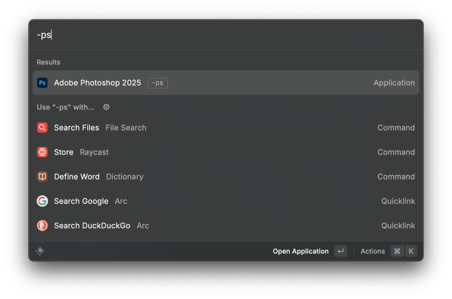Choose the Search Google quicklink
Image resolution: width=452 pixels, height=299 pixels.
tap(226, 201)
